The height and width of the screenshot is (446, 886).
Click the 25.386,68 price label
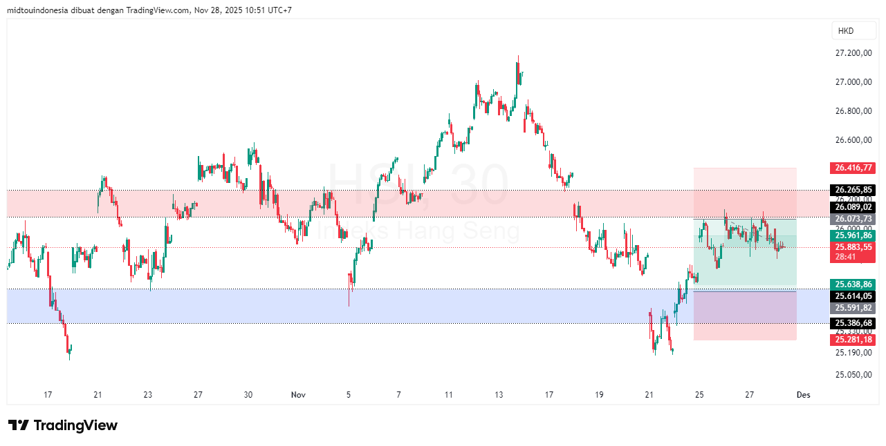click(x=852, y=324)
